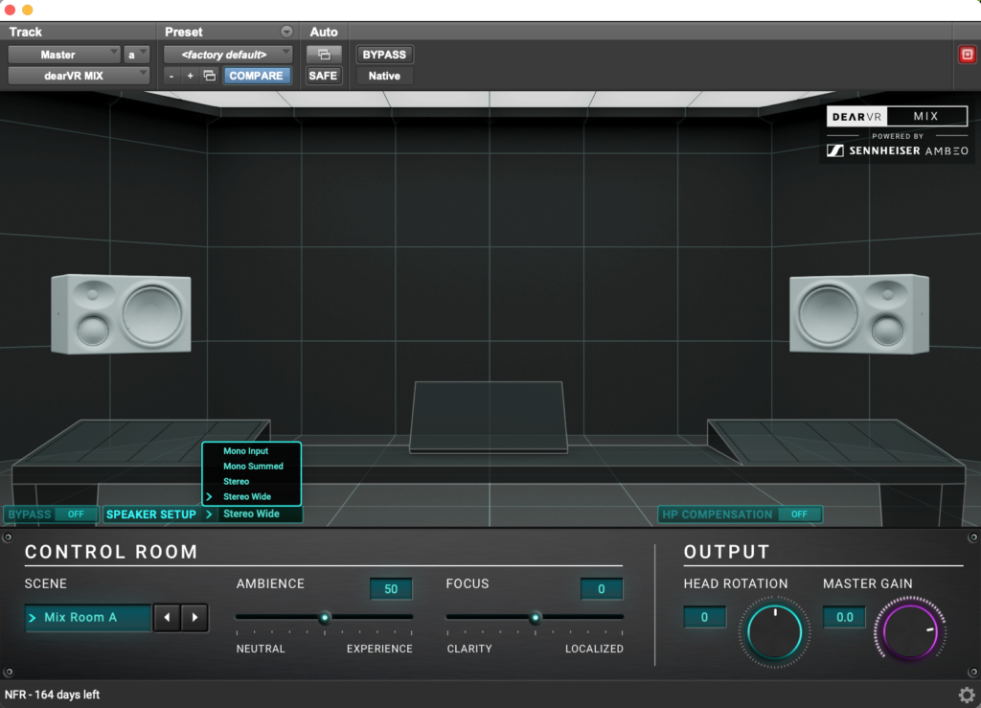Click the SAFE automation button
This screenshot has width=981, height=708.
tap(323, 76)
